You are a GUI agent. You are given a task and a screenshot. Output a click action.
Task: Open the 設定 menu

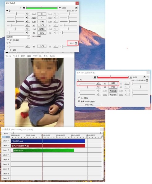23,56
